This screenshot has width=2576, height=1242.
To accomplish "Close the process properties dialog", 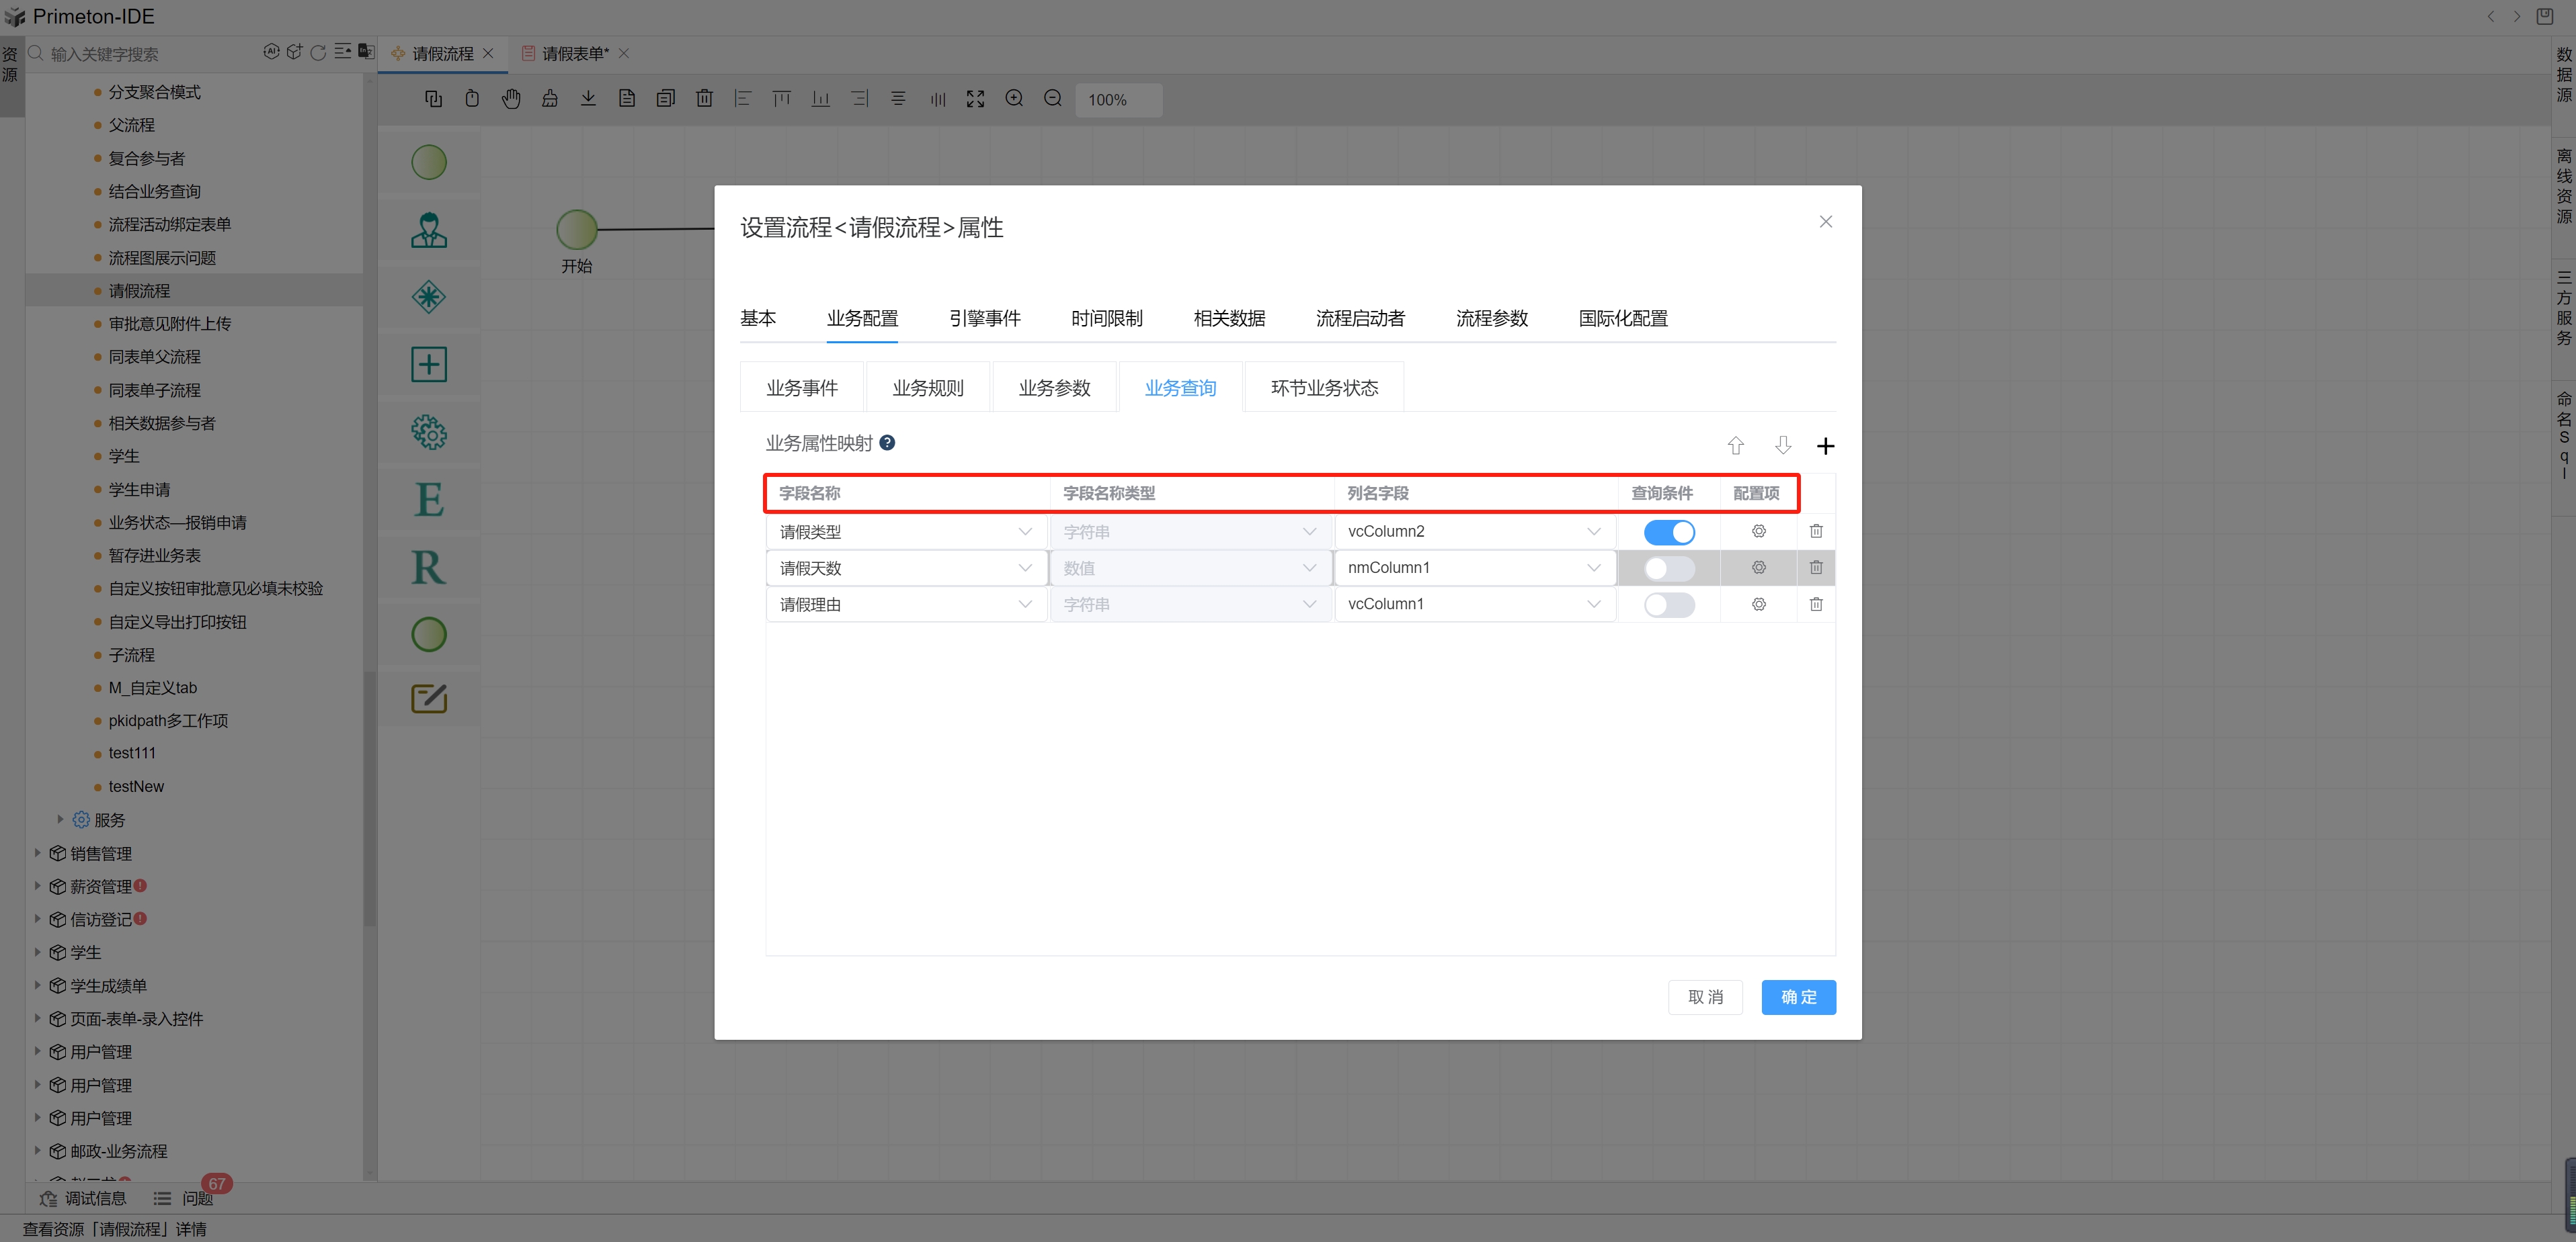I will pyautogui.click(x=1825, y=222).
